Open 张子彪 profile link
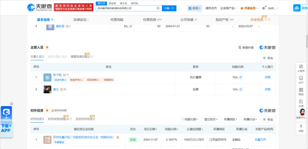This screenshot has height=149, width=308. pos(57,75)
